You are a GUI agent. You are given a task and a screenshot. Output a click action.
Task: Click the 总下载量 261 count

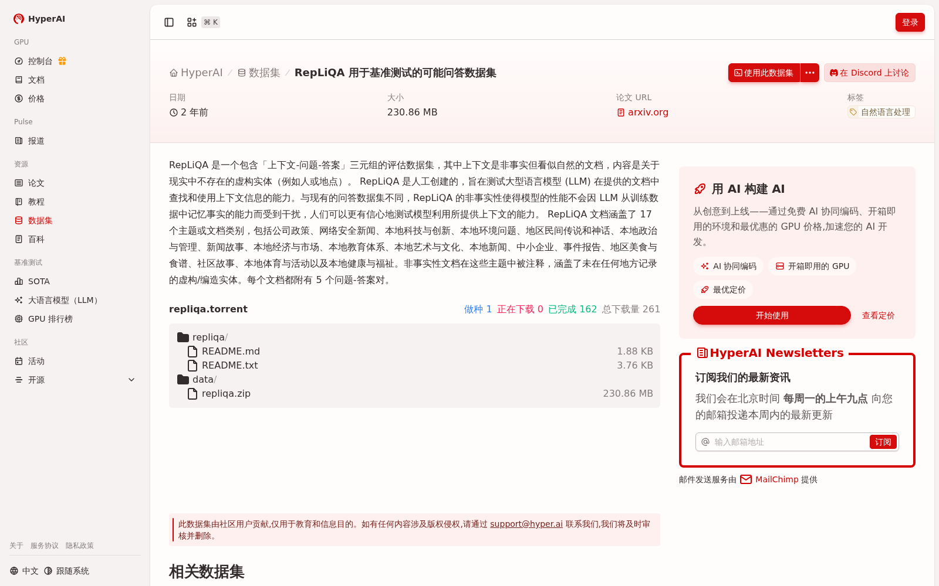point(631,309)
